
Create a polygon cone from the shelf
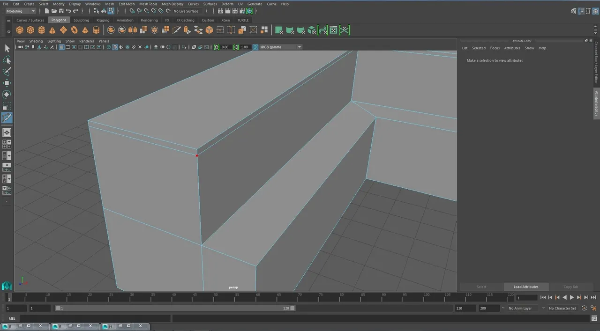(x=52, y=30)
